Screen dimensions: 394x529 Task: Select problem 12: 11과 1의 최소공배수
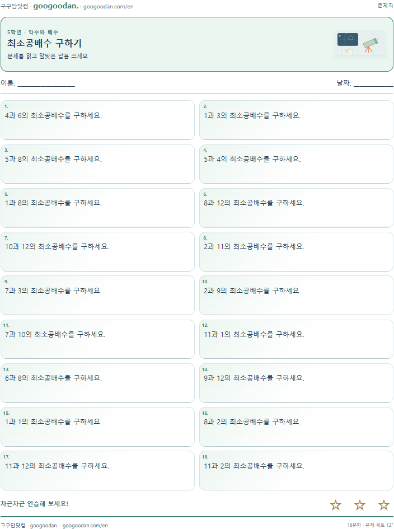click(x=296, y=339)
